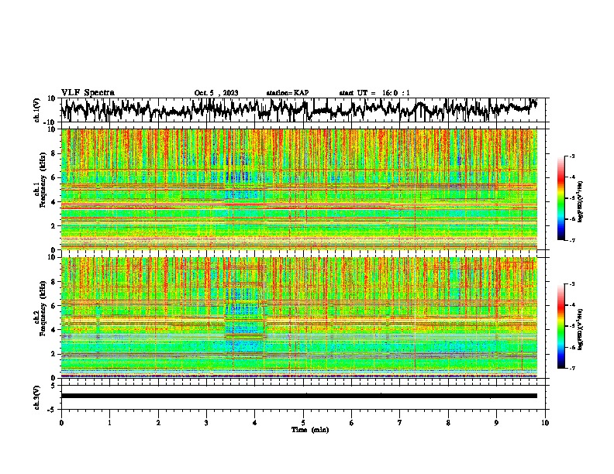Screen dimensions: 614x474
Task: Click the 'Time (min)' axis label
Action: click(310, 430)
